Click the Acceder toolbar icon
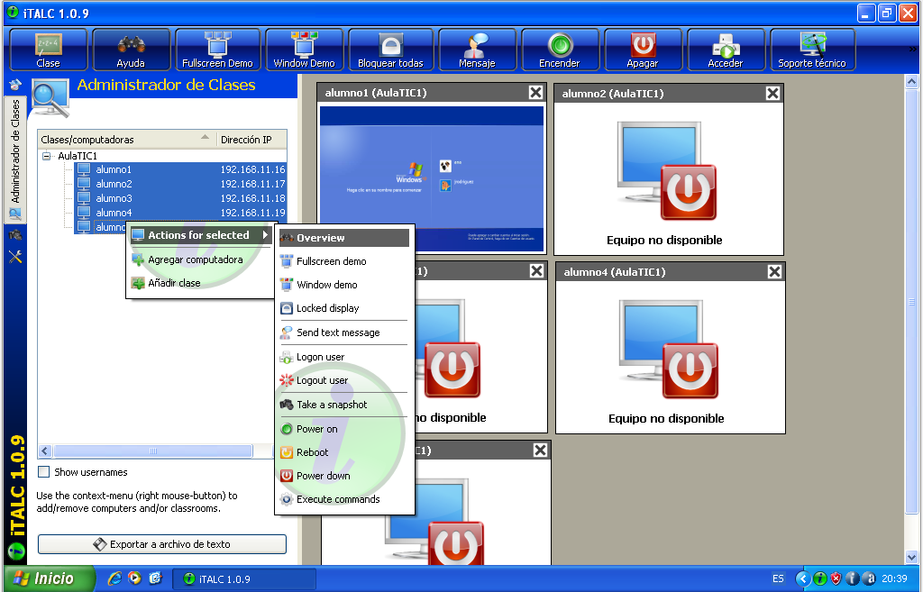The width and height of the screenshot is (923, 592). click(x=726, y=45)
